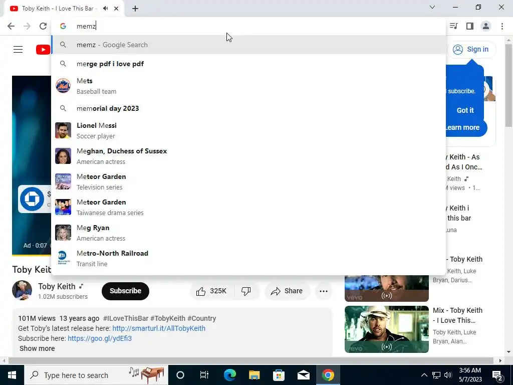
Task: Click the #Country hashtag
Action: click(201, 318)
